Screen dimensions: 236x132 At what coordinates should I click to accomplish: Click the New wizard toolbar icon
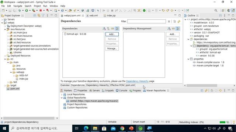(3, 11)
